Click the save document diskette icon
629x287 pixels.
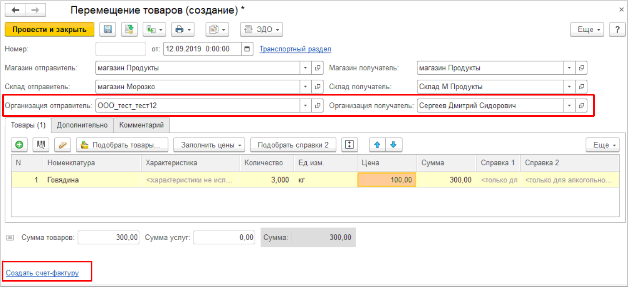pyautogui.click(x=107, y=30)
